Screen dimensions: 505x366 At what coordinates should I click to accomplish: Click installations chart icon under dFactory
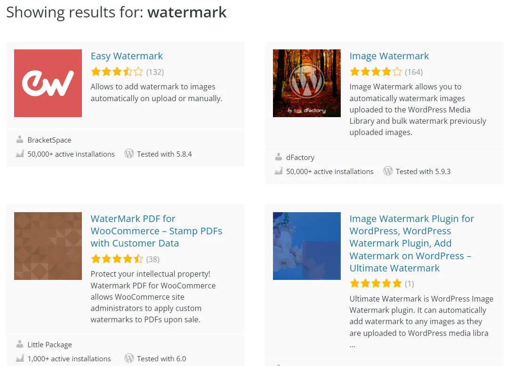pos(279,171)
